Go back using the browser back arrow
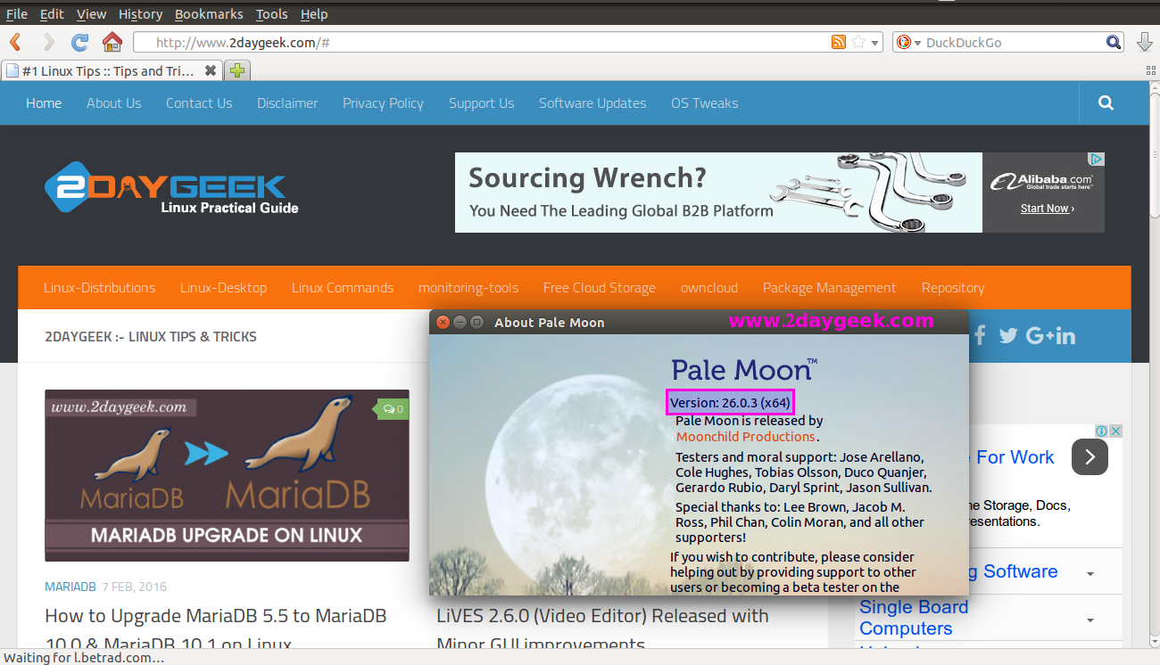 pyautogui.click(x=16, y=42)
